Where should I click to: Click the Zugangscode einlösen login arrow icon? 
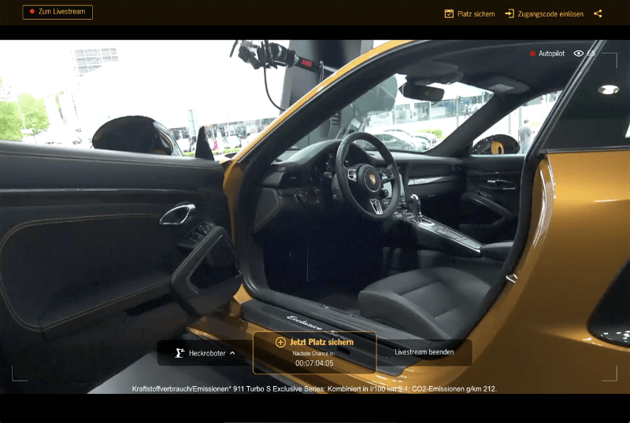click(509, 13)
